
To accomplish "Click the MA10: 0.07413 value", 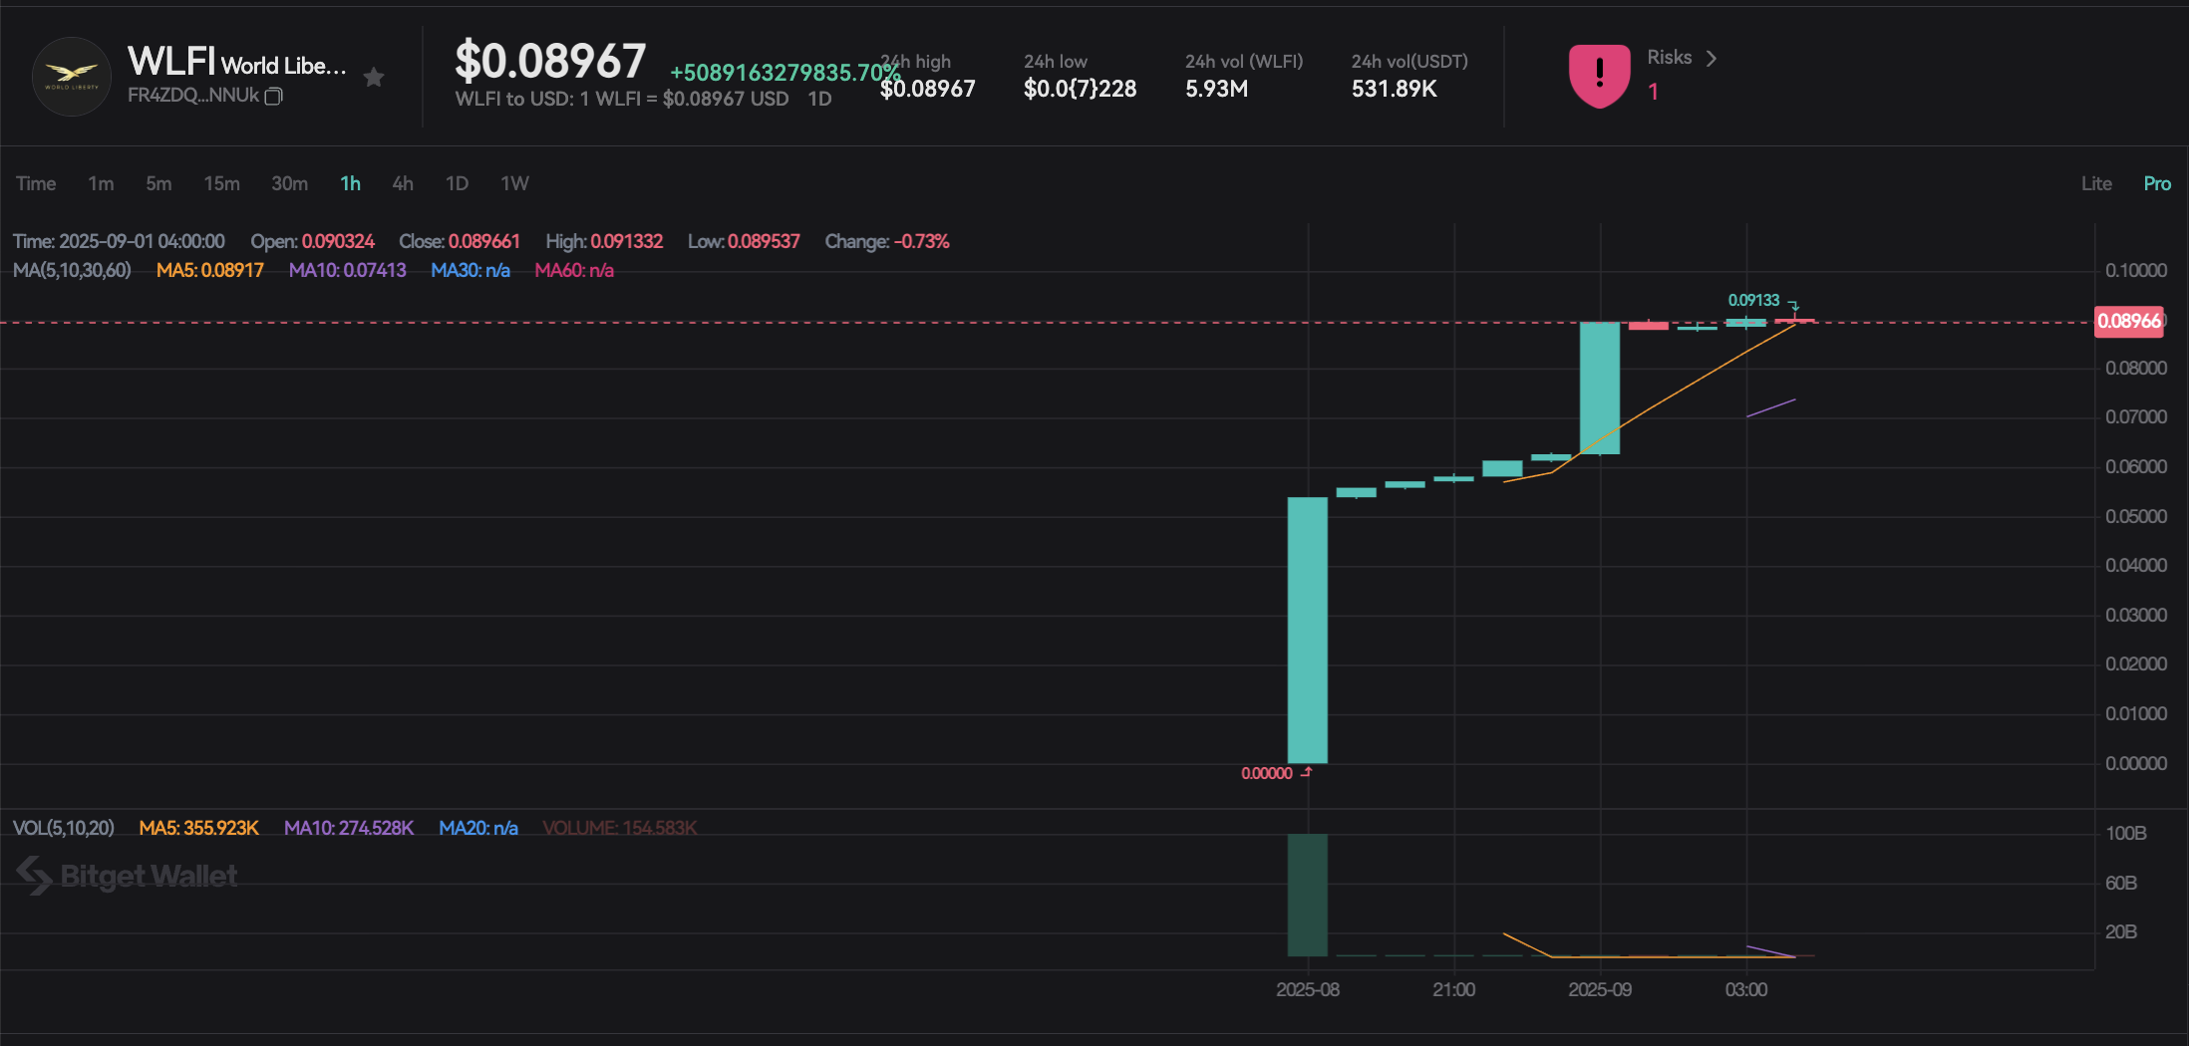I will click(x=347, y=270).
